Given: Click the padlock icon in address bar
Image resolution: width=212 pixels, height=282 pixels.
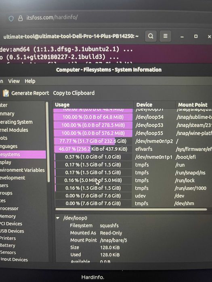Looking at the screenshot, I should [x=21, y=18].
